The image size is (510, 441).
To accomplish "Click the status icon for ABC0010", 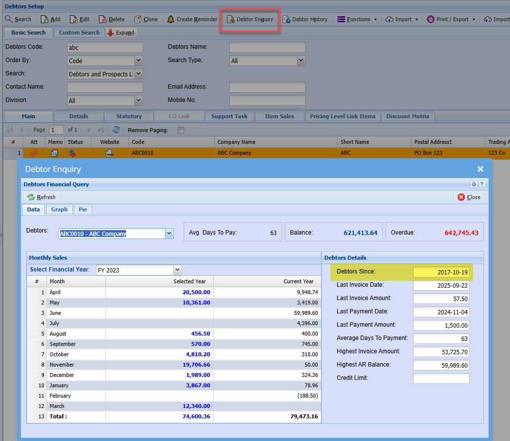I will point(72,153).
